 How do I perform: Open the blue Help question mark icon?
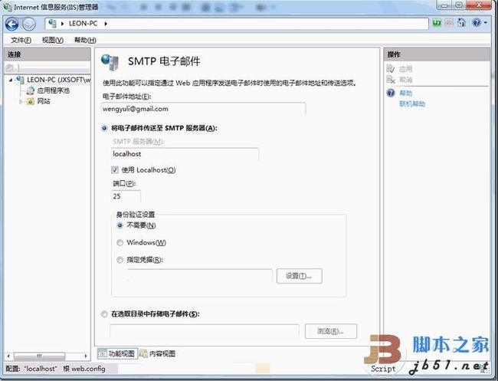click(x=477, y=22)
